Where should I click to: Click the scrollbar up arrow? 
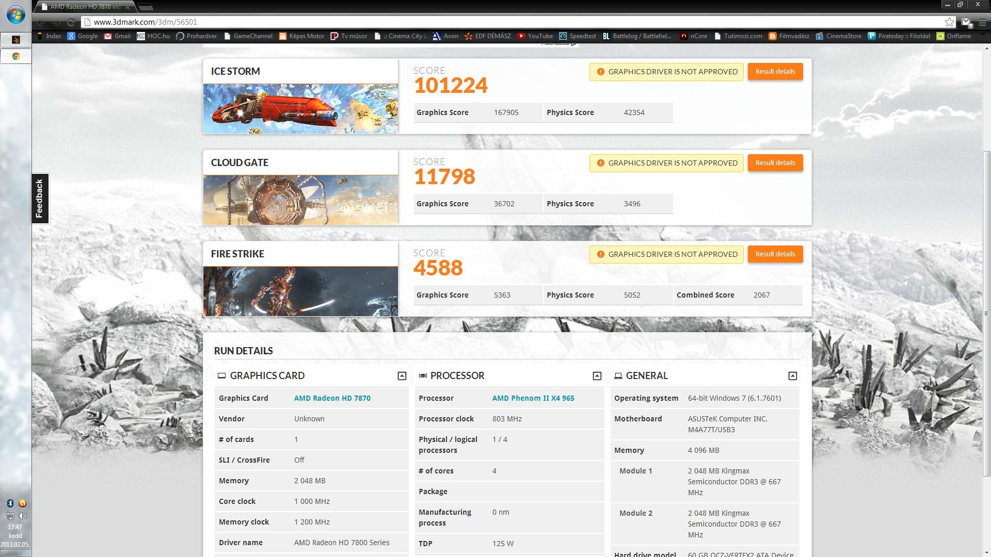(x=986, y=48)
